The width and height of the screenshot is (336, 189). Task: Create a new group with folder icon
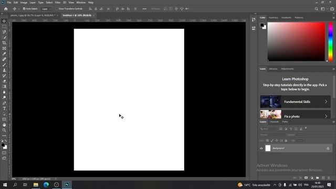[x=317, y=178]
